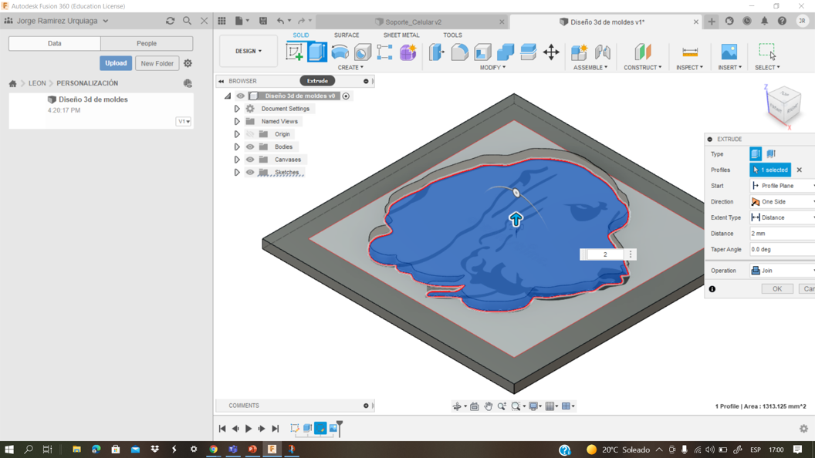Open the Rectangular Pattern tool
This screenshot has width=815, height=458.
[384, 52]
